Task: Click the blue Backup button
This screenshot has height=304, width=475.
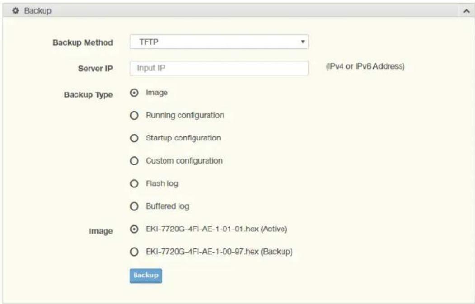Action: pyautogui.click(x=146, y=276)
